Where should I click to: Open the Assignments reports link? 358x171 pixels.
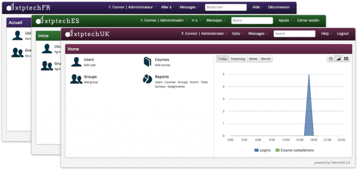[176, 87]
